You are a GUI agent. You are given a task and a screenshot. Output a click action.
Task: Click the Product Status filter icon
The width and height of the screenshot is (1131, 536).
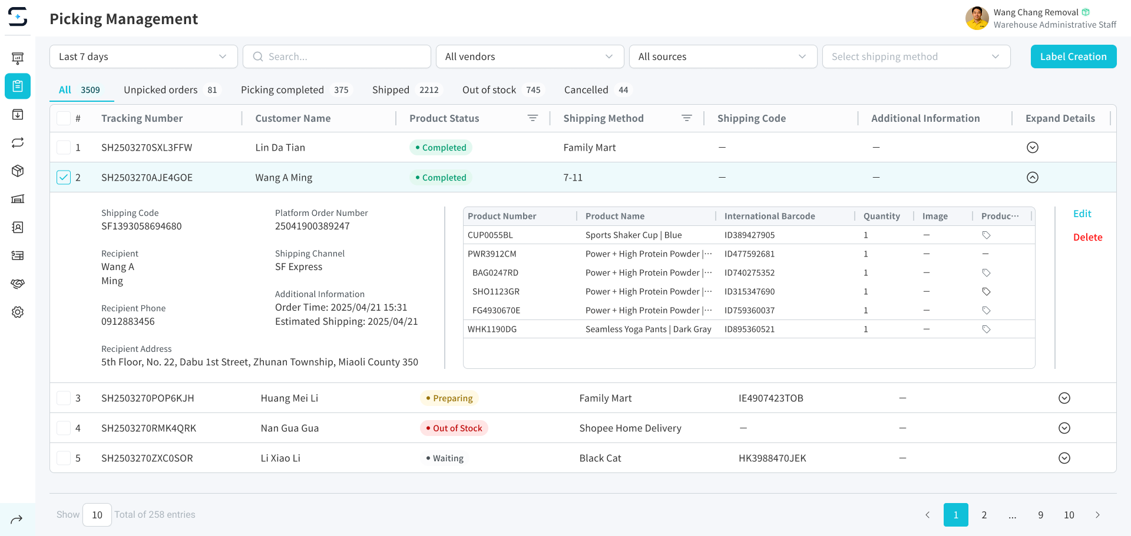(533, 118)
